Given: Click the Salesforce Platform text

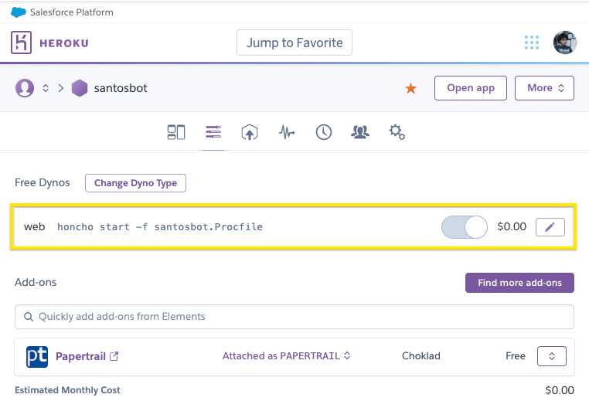Looking at the screenshot, I should coord(71,12).
